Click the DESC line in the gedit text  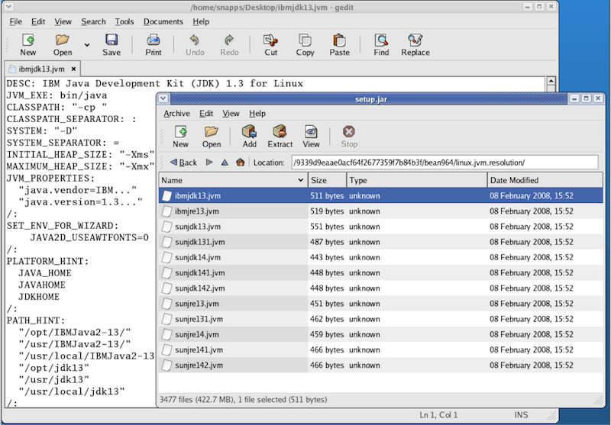click(x=155, y=83)
